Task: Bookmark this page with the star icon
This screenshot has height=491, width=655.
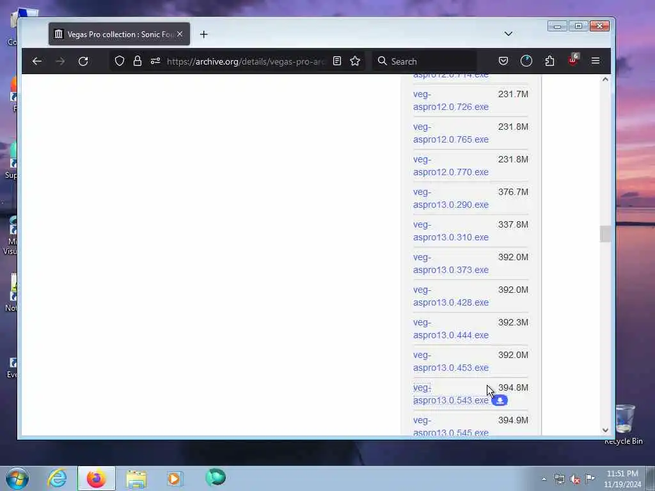Action: pos(355,61)
